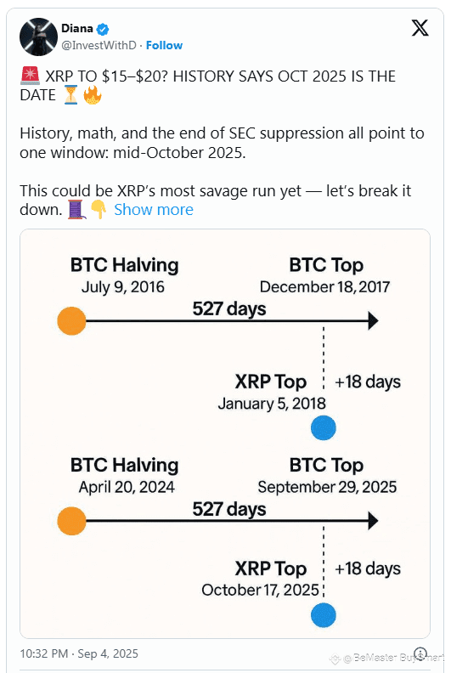This screenshot has width=451, height=673.
Task: Open the X logo link
Action: pyautogui.click(x=420, y=28)
